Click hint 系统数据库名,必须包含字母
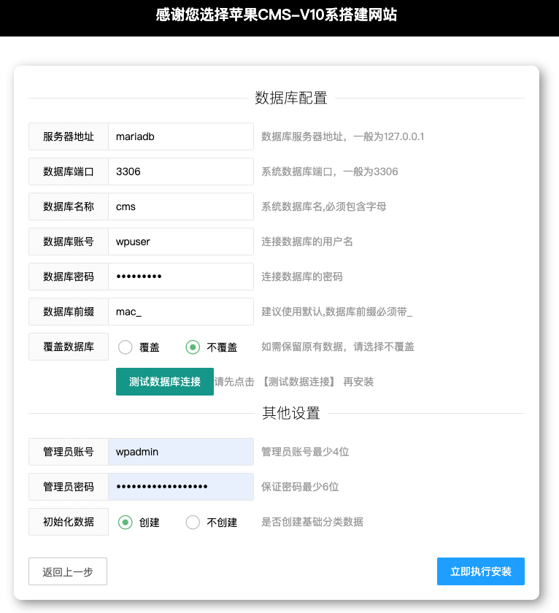This screenshot has width=559, height=613. click(x=324, y=207)
